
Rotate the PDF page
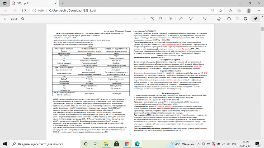click(152, 19)
